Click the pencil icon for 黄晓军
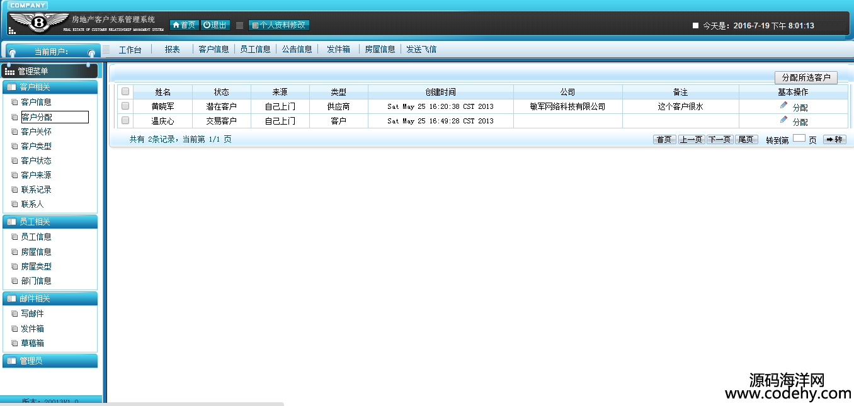The width and height of the screenshot is (854, 406). [783, 105]
